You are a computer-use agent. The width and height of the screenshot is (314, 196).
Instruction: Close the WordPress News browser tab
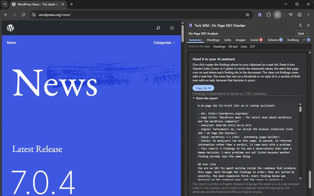63,4
